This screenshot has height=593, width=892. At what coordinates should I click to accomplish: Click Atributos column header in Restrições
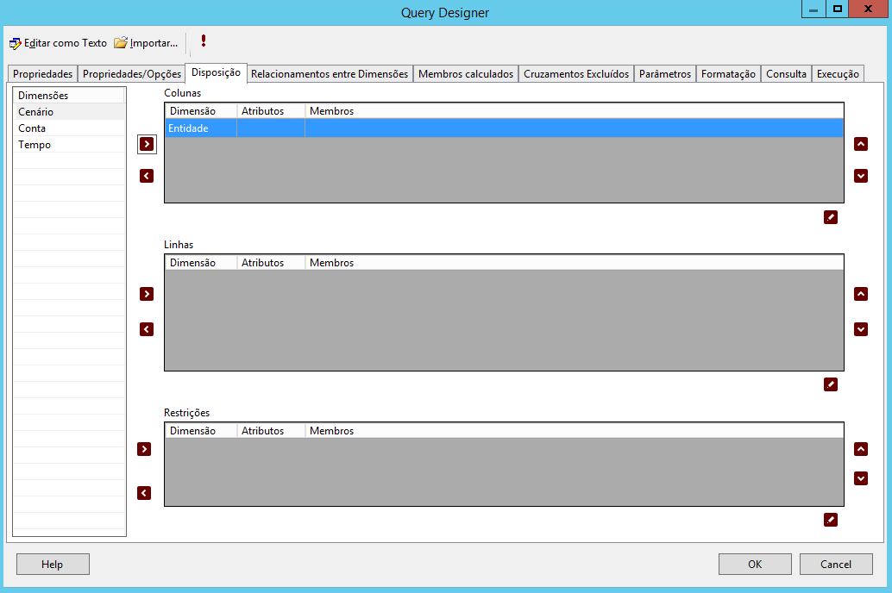(x=271, y=431)
